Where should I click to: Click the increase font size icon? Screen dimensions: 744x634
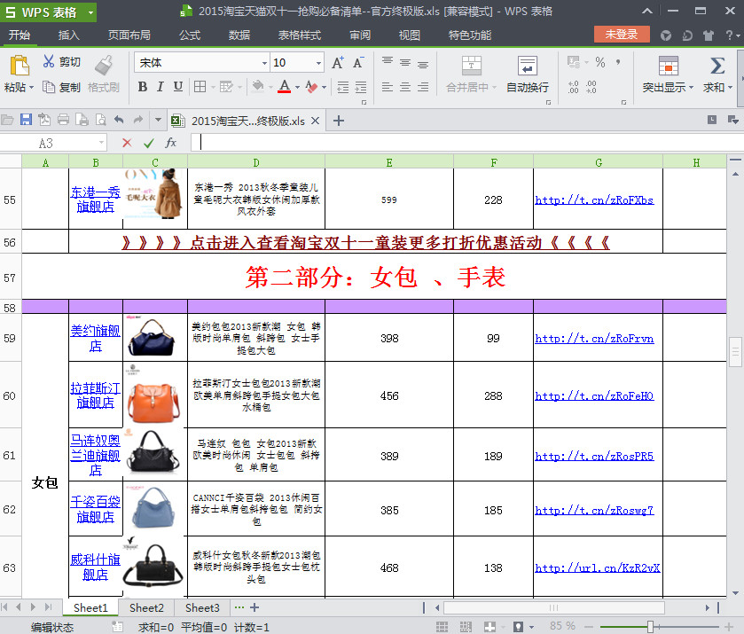(337, 63)
